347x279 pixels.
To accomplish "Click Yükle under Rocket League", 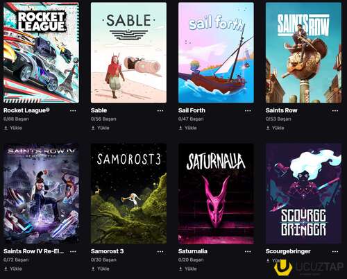I will (x=13, y=128).
